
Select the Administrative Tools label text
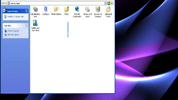click(35, 15)
